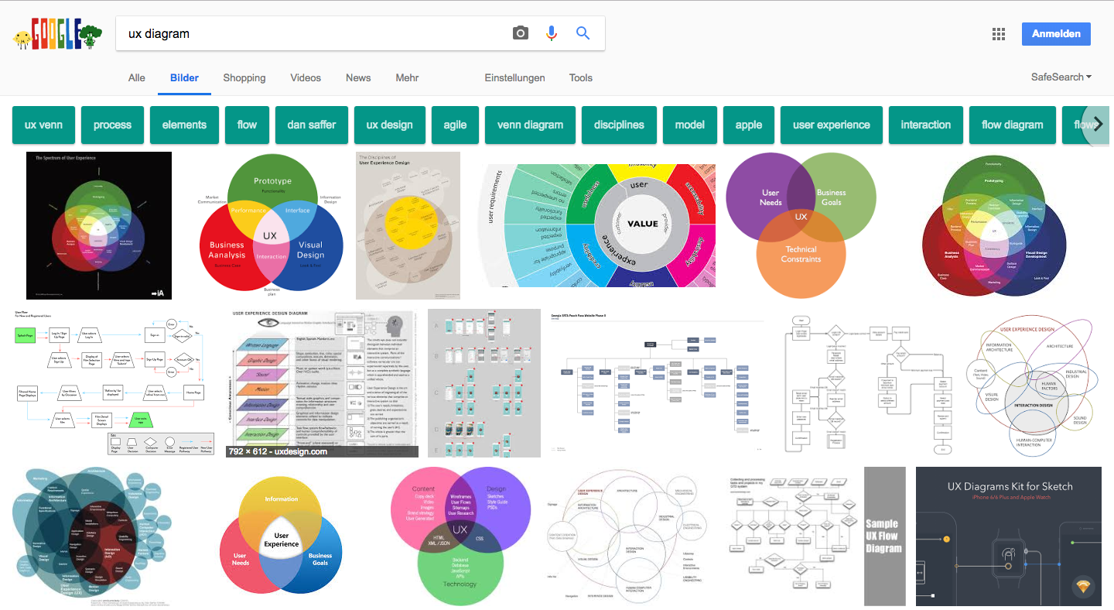Open the Mehr dropdown menu

click(x=407, y=77)
